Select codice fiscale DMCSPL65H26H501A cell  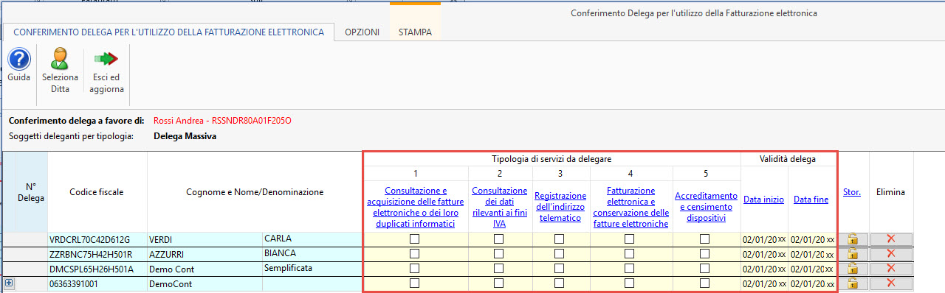pyautogui.click(x=97, y=269)
